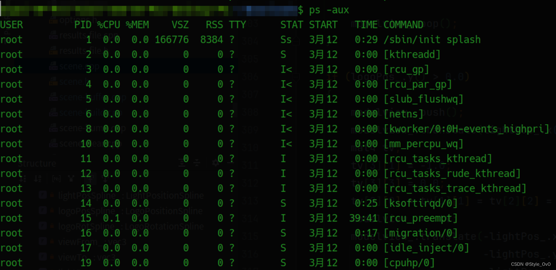This screenshot has height=270, width=556.
Task: Select the PID column header
Action: (x=83, y=25)
